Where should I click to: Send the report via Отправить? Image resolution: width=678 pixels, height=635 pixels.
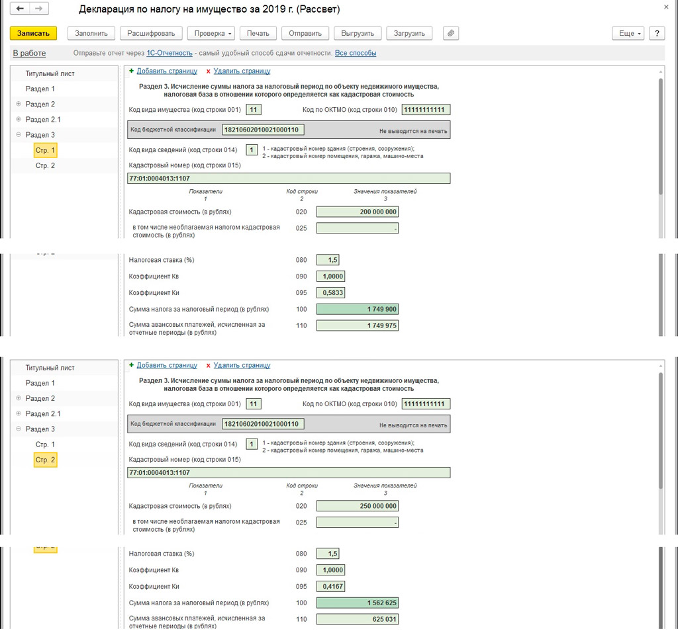pyautogui.click(x=305, y=33)
